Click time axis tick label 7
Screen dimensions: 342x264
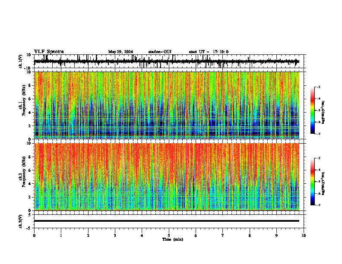[223, 235]
